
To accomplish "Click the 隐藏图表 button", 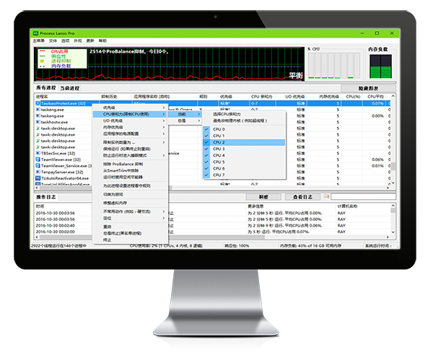I will point(368,88).
